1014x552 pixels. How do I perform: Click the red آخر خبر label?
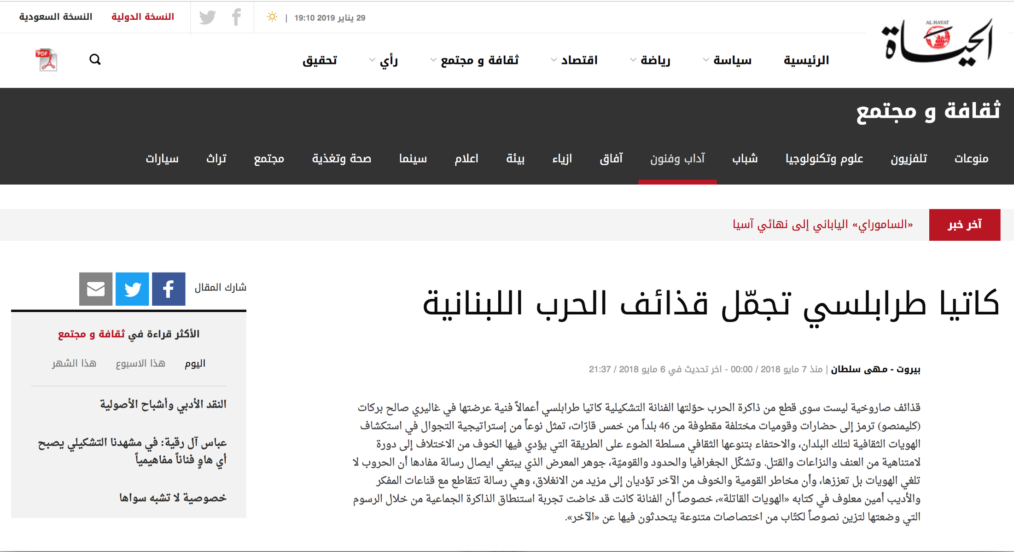[965, 225]
